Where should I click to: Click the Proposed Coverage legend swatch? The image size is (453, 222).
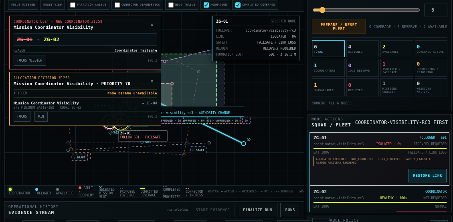click(x=122, y=188)
